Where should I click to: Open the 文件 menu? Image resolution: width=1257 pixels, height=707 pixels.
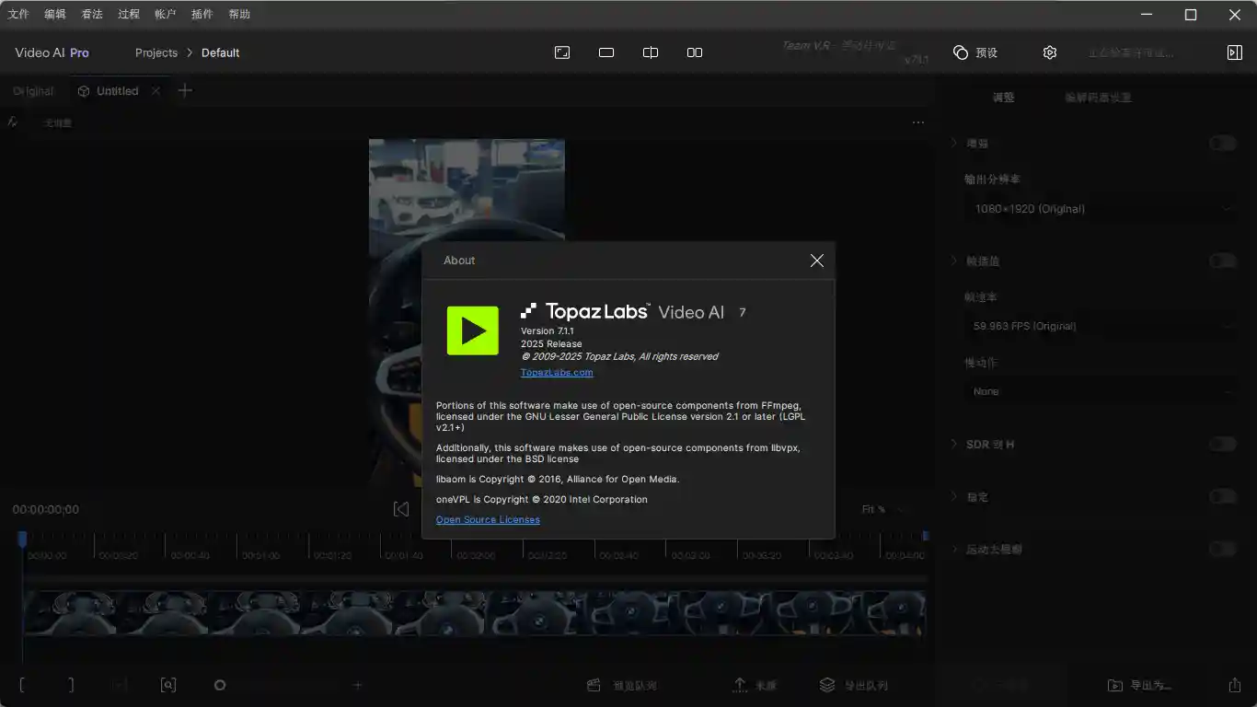pos(18,14)
